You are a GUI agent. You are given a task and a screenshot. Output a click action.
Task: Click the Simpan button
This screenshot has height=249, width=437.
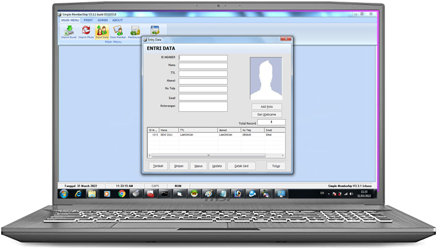(178, 166)
